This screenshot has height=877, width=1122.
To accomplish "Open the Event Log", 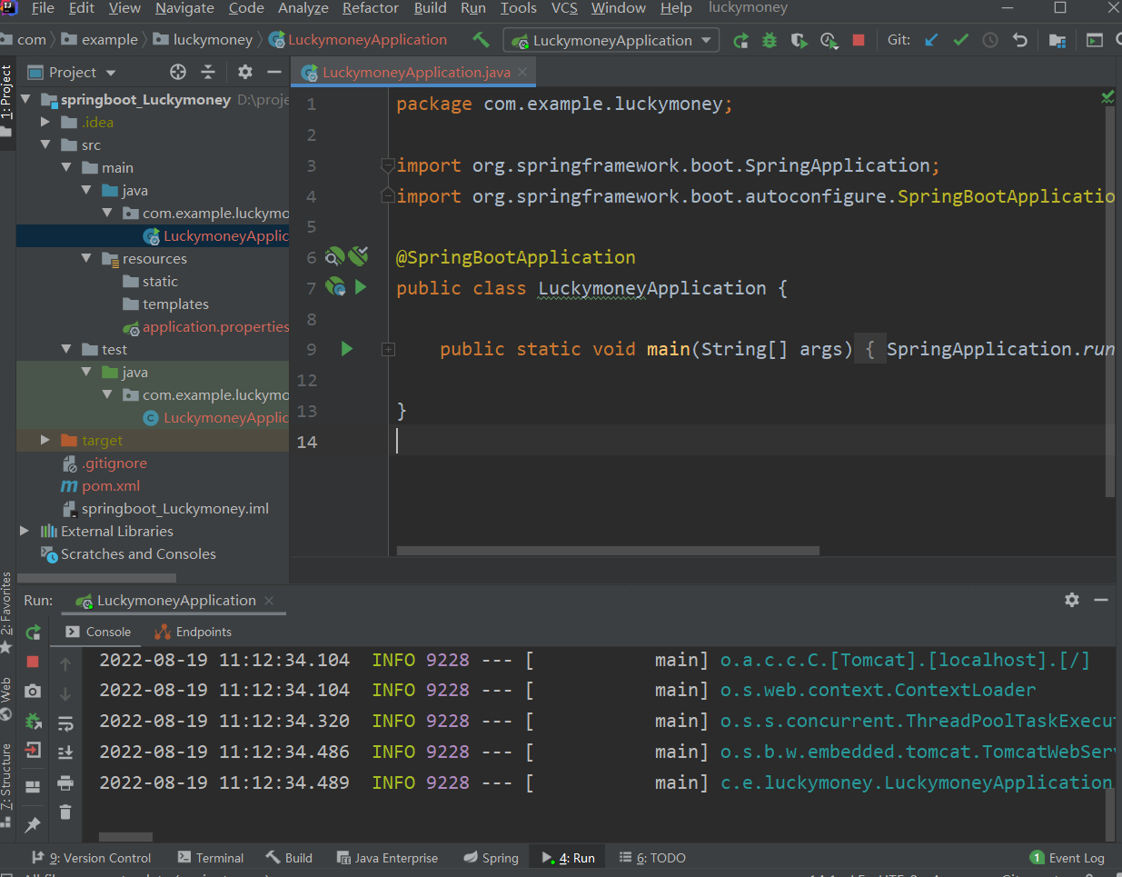I will [1067, 858].
